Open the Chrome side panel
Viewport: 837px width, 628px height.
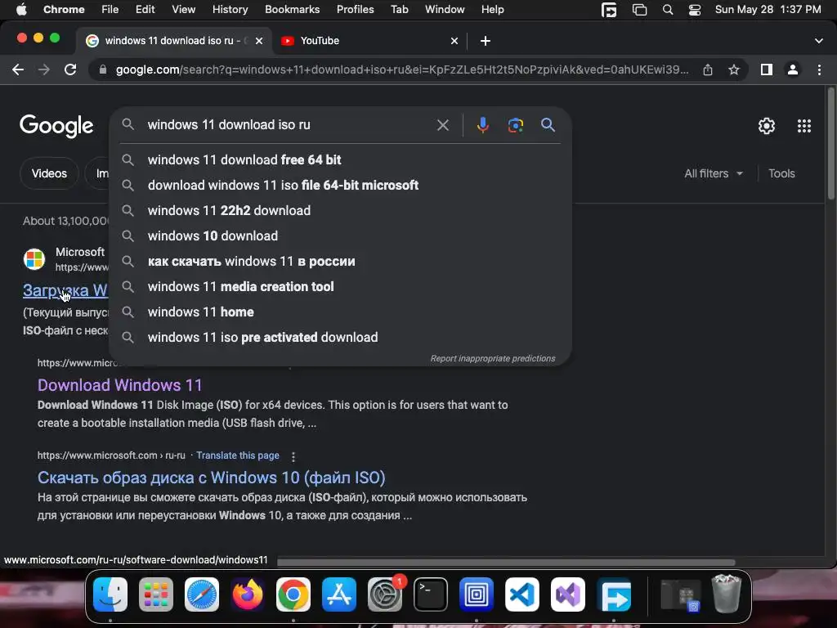coord(767,70)
